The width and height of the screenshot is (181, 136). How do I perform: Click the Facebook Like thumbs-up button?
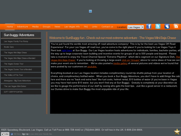(5, 134)
